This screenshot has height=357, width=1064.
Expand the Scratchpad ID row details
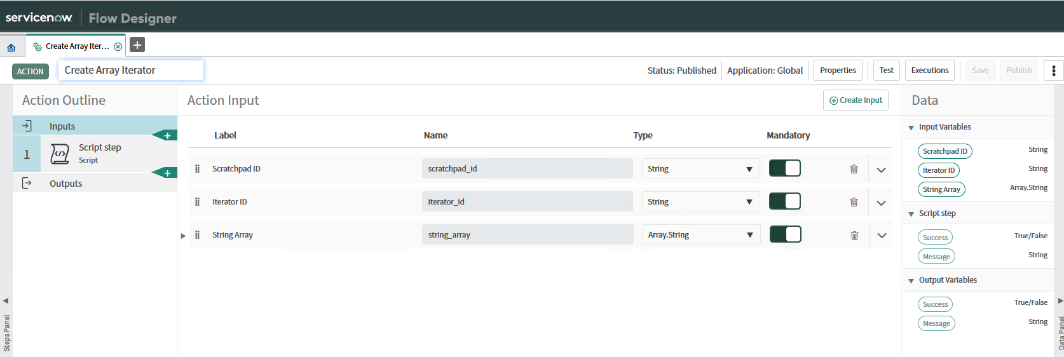pos(881,170)
